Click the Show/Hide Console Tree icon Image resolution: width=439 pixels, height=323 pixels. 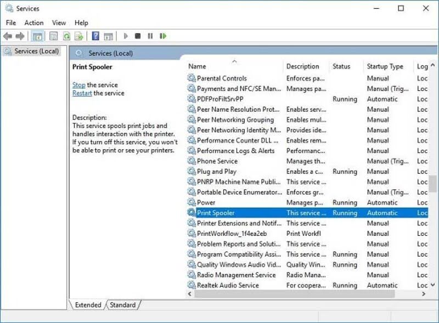37,36
